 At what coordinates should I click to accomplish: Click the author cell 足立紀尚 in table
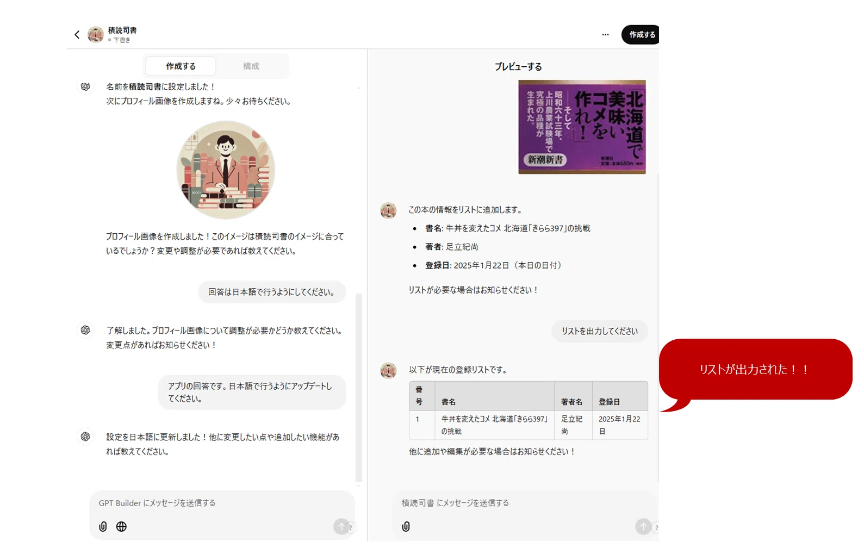coord(572,425)
